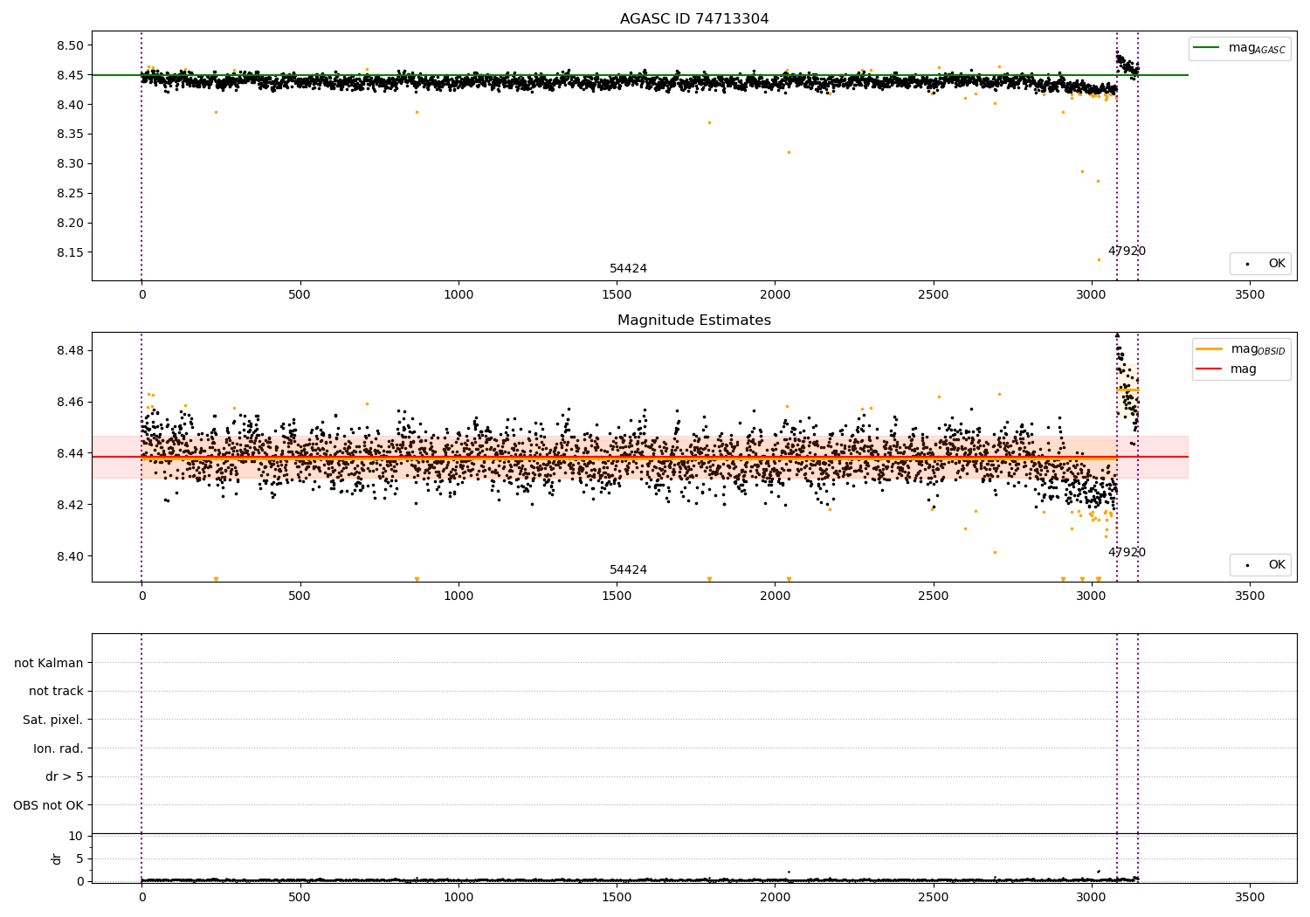Click the "not Kalman" axis label
Viewport: 1310px width, 917px height.
[x=49, y=663]
